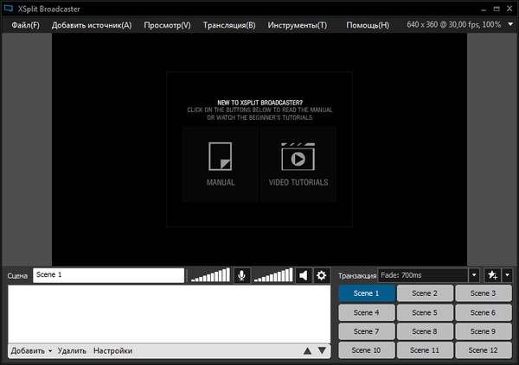Expand the arrow beside the star button
The height and width of the screenshot is (365, 519).
tap(507, 275)
